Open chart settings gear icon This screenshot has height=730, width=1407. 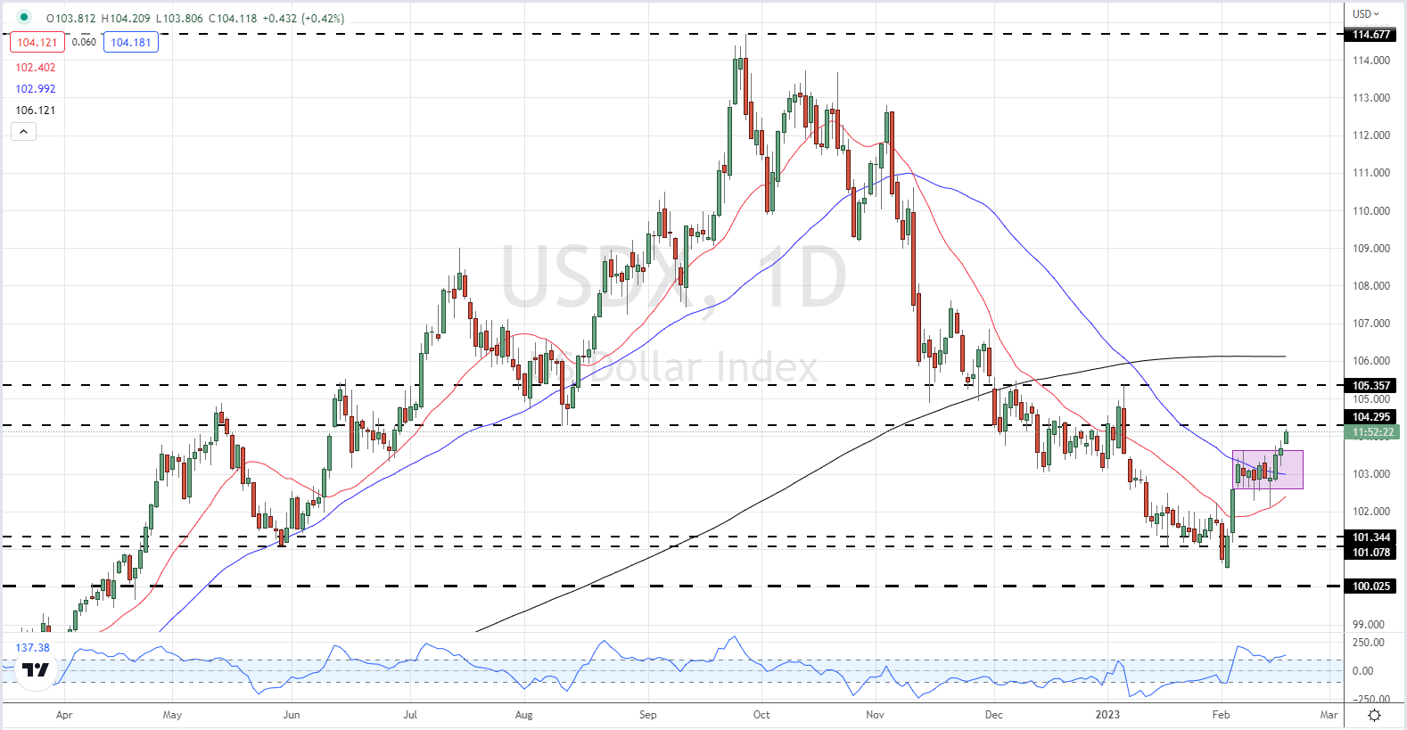coord(1374,715)
